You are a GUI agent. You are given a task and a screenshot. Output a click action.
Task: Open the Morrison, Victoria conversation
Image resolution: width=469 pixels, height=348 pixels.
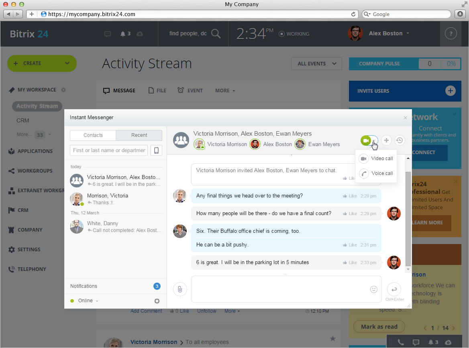116,199
